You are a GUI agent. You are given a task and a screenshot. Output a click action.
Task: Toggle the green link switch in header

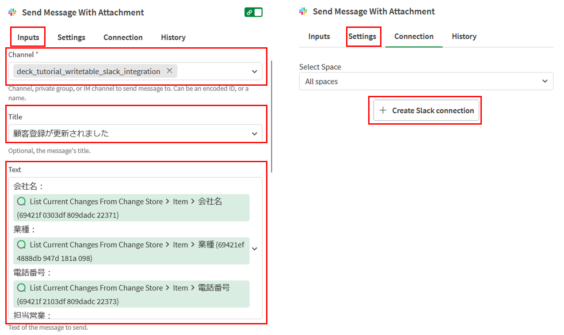point(253,12)
